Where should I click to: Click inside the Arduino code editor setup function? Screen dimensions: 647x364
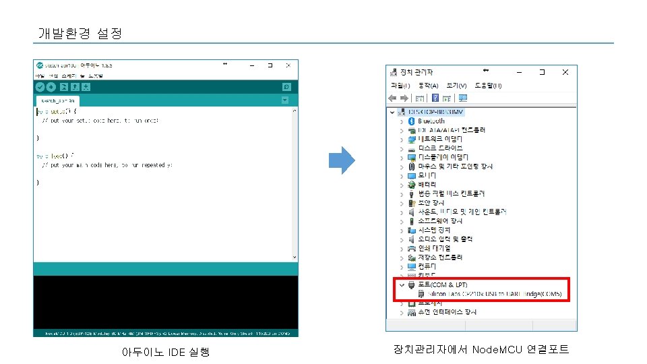click(x=100, y=121)
